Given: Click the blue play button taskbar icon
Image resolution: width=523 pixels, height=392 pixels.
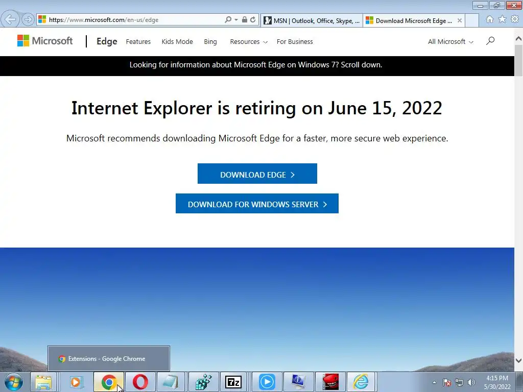Looking at the screenshot, I should coord(267,382).
